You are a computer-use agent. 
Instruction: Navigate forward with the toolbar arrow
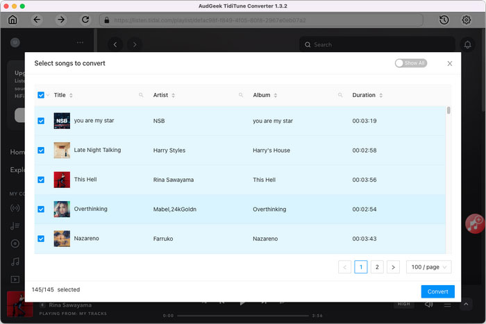[x=61, y=20]
